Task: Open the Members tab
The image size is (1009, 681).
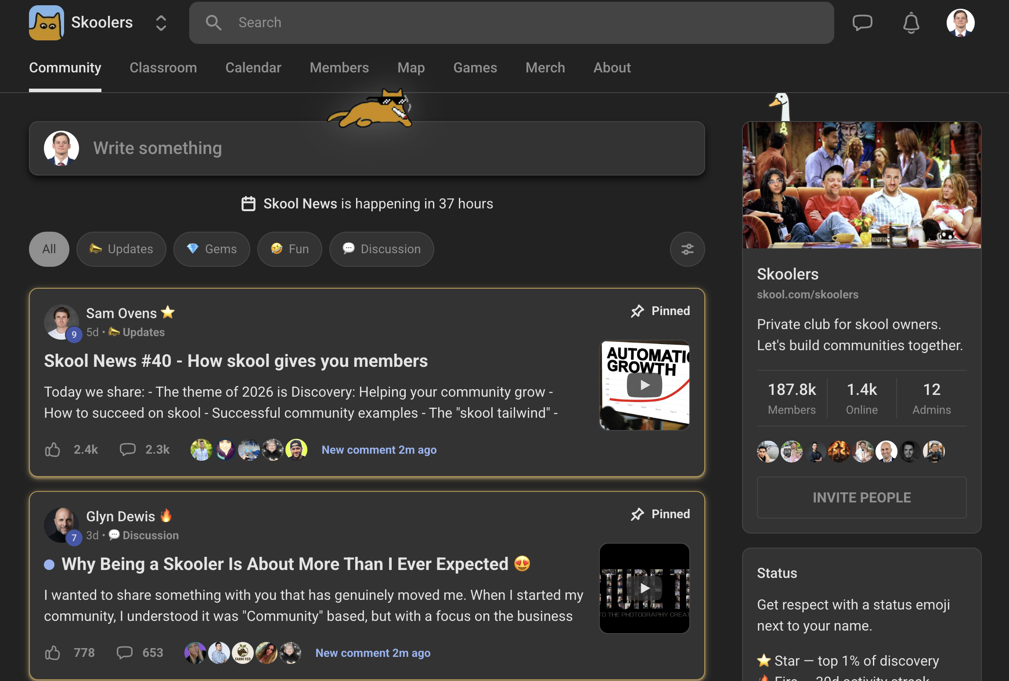Action: click(339, 68)
